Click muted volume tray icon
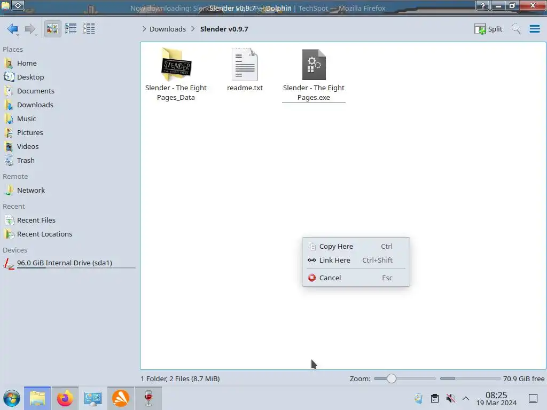 coord(451,398)
